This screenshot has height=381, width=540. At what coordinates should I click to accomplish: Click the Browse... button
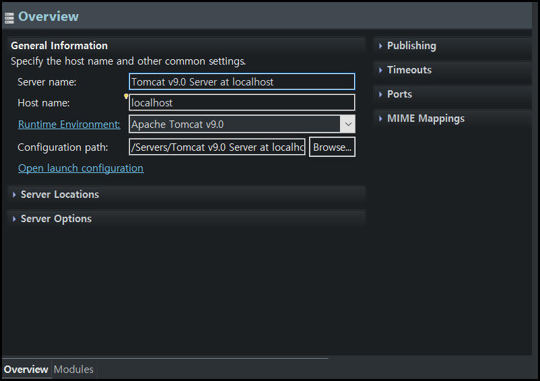(x=332, y=147)
